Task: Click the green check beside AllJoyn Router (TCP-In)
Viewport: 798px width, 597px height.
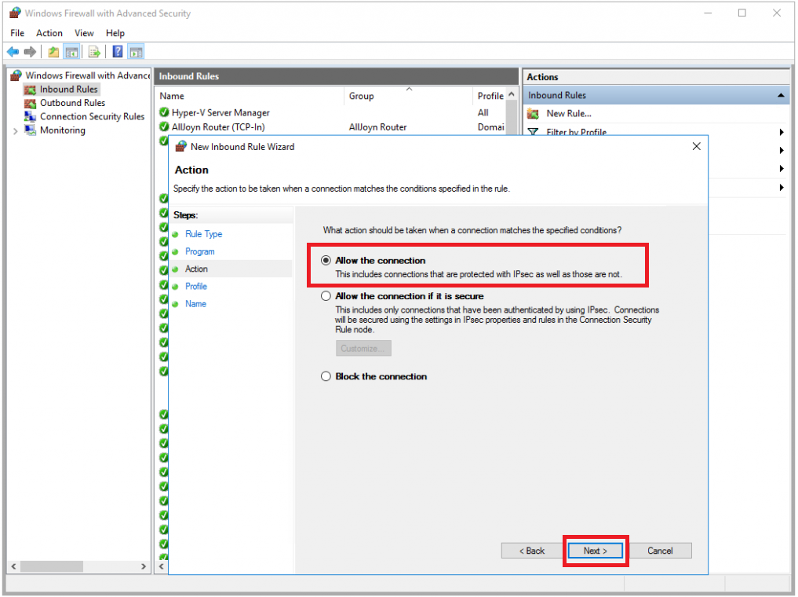Action: tap(164, 126)
